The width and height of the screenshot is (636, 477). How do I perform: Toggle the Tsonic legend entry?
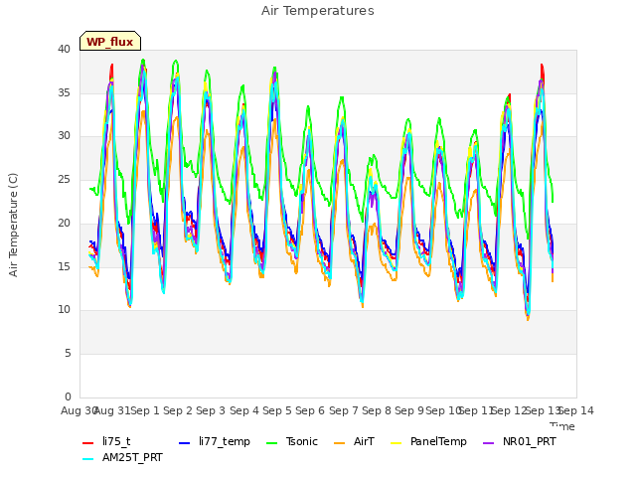[x=292, y=441]
